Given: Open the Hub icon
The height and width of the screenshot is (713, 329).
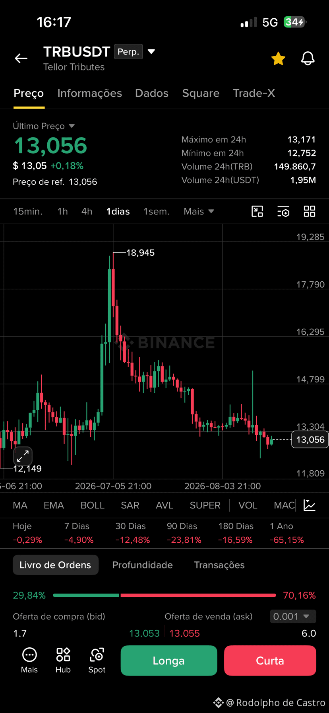Looking at the screenshot, I should click(63, 660).
